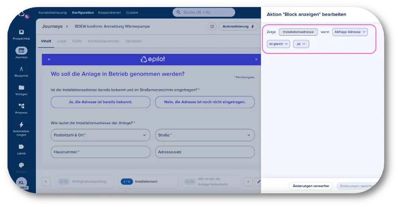Screen dimensions: 398x207
Task: Open Konfiguration menu
Action: [x=83, y=12]
